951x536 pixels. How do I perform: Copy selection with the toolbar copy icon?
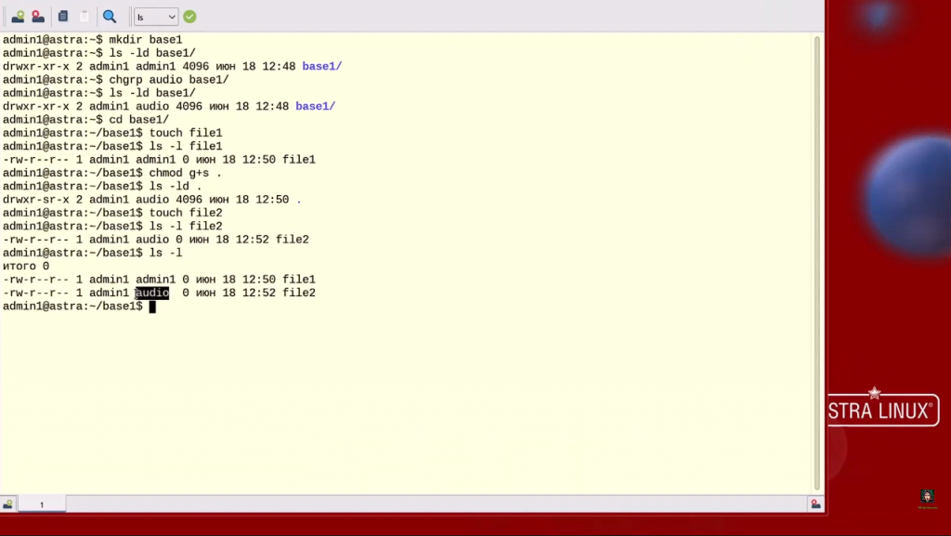pyautogui.click(x=63, y=17)
